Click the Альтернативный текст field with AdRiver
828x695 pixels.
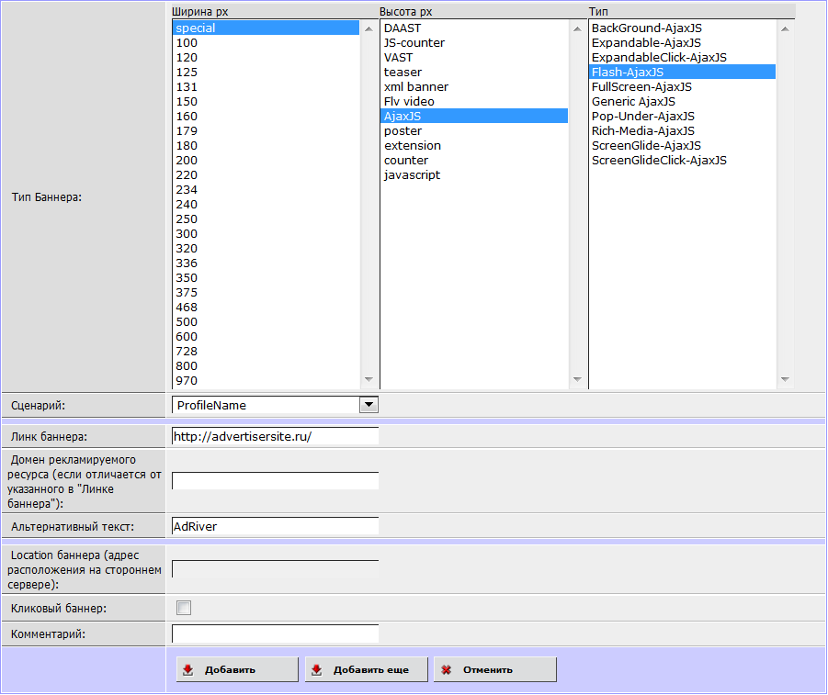click(275, 526)
